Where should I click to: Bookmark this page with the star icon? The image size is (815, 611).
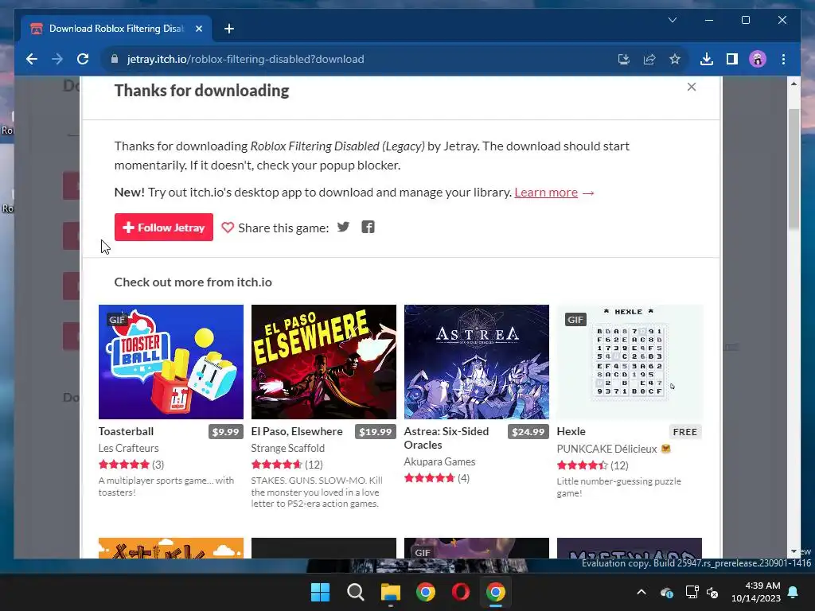(x=675, y=59)
